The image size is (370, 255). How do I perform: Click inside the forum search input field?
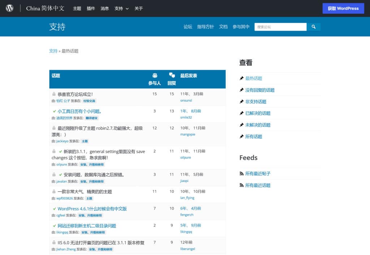(x=280, y=27)
